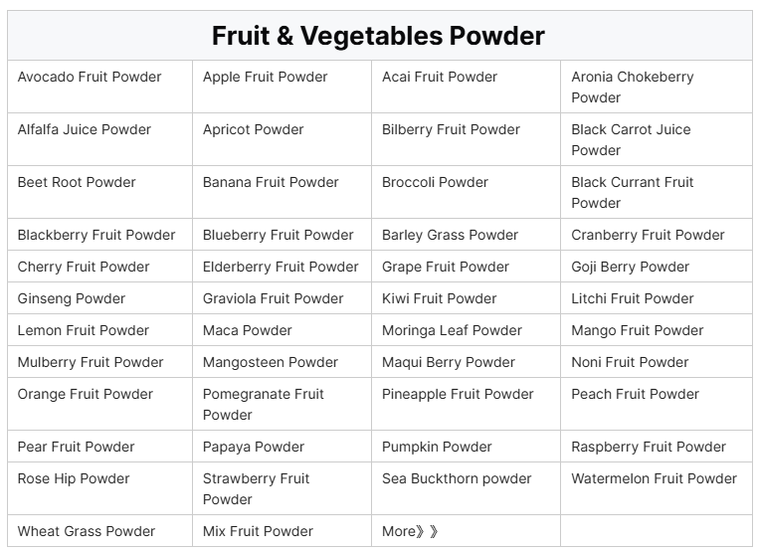
Task: Select Moringa Leaf Powder
Action: (x=452, y=330)
